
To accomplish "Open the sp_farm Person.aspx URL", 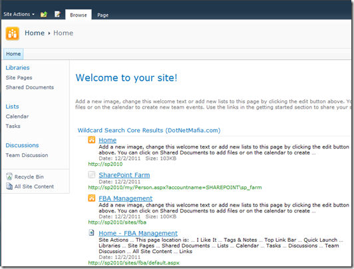I will click(x=175, y=188).
